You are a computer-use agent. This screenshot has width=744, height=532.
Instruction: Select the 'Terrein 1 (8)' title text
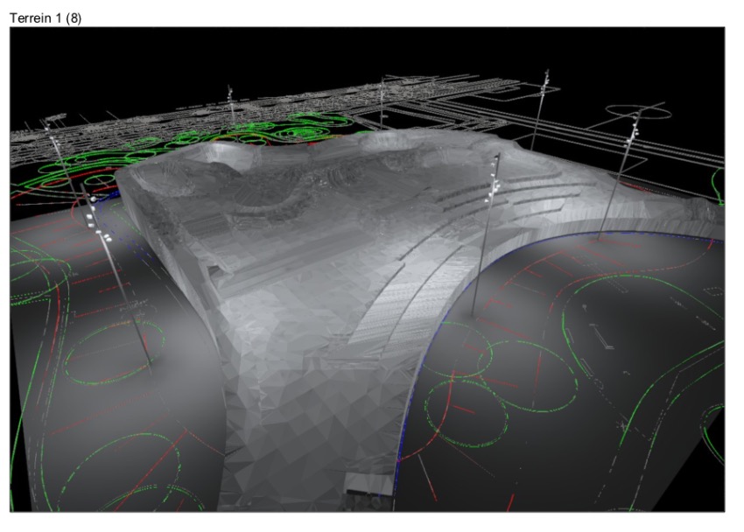click(46, 18)
